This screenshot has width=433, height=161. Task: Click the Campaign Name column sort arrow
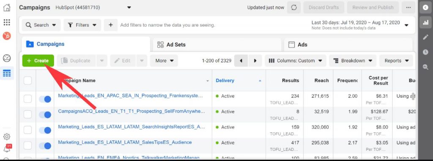(x=208, y=81)
